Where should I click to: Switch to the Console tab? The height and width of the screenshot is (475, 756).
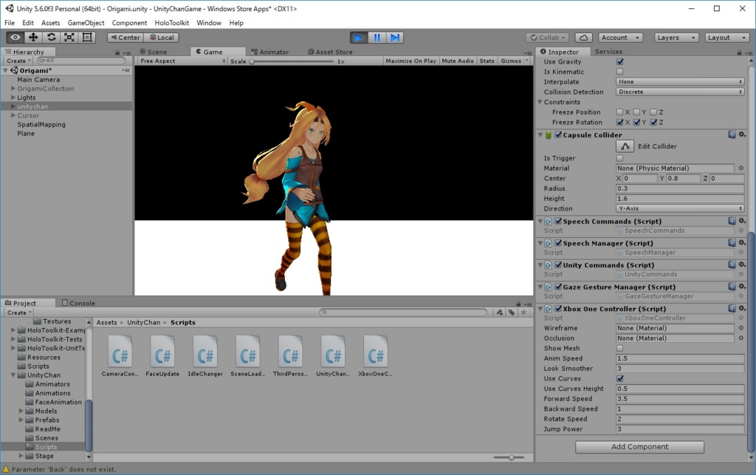[x=78, y=303]
